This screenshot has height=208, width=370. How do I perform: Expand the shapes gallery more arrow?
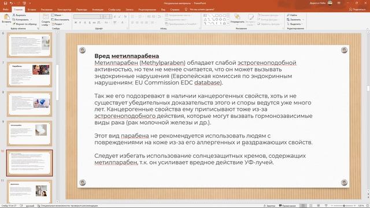point(228,24)
